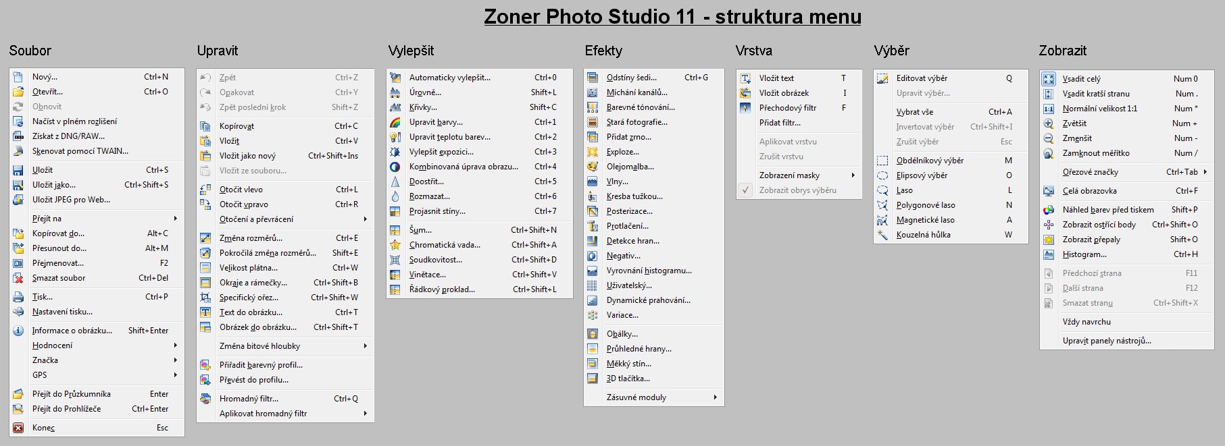1225x446 pixels.
Task: Click the Tisk printer icon
Action: click(18, 297)
